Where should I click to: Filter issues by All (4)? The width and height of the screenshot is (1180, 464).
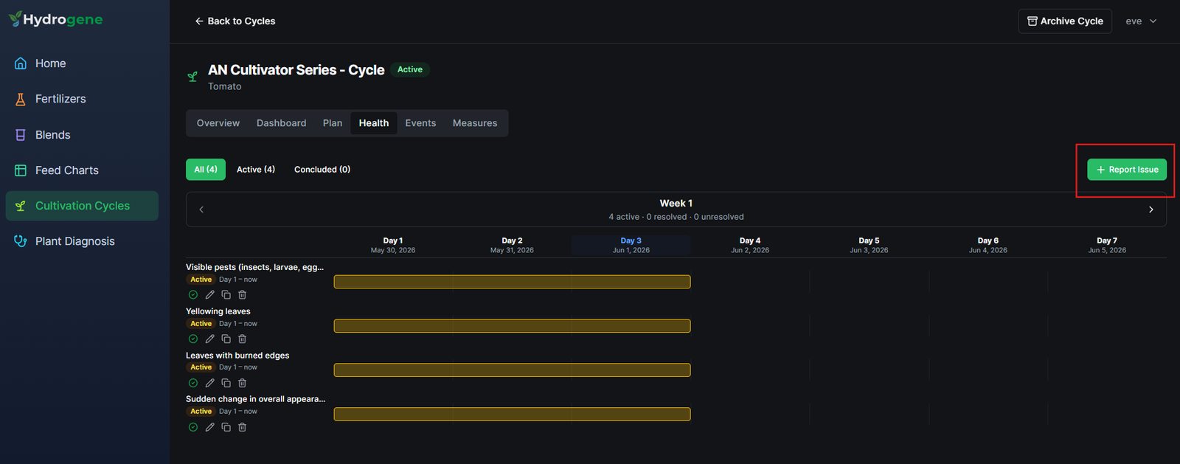click(206, 170)
